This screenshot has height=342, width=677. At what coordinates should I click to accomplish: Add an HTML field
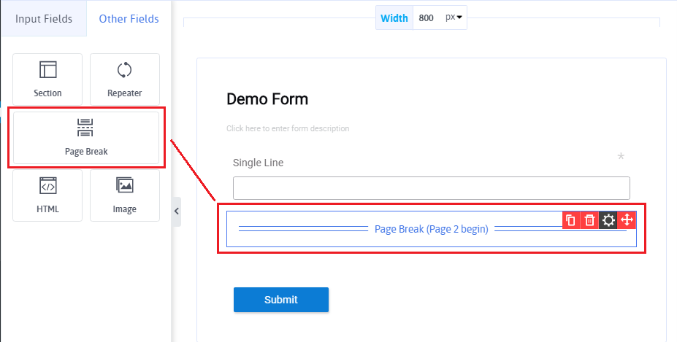(47, 195)
